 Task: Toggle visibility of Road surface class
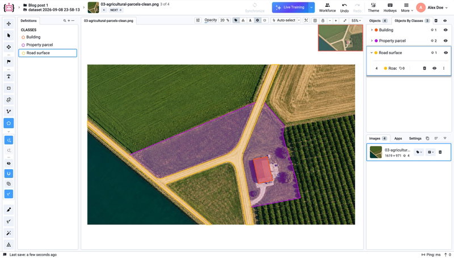tap(445, 53)
